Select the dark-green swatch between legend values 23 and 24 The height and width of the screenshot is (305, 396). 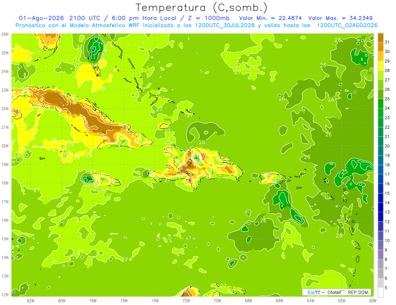pyautogui.click(x=381, y=113)
